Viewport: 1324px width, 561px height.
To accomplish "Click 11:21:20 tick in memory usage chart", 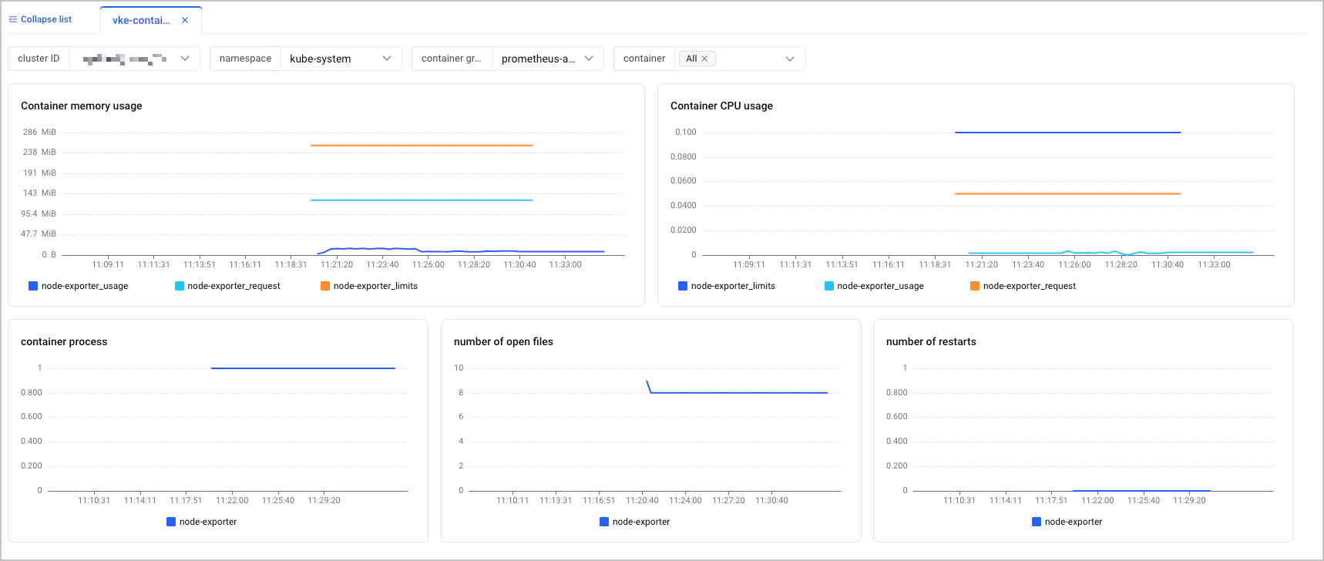I will tap(337, 264).
